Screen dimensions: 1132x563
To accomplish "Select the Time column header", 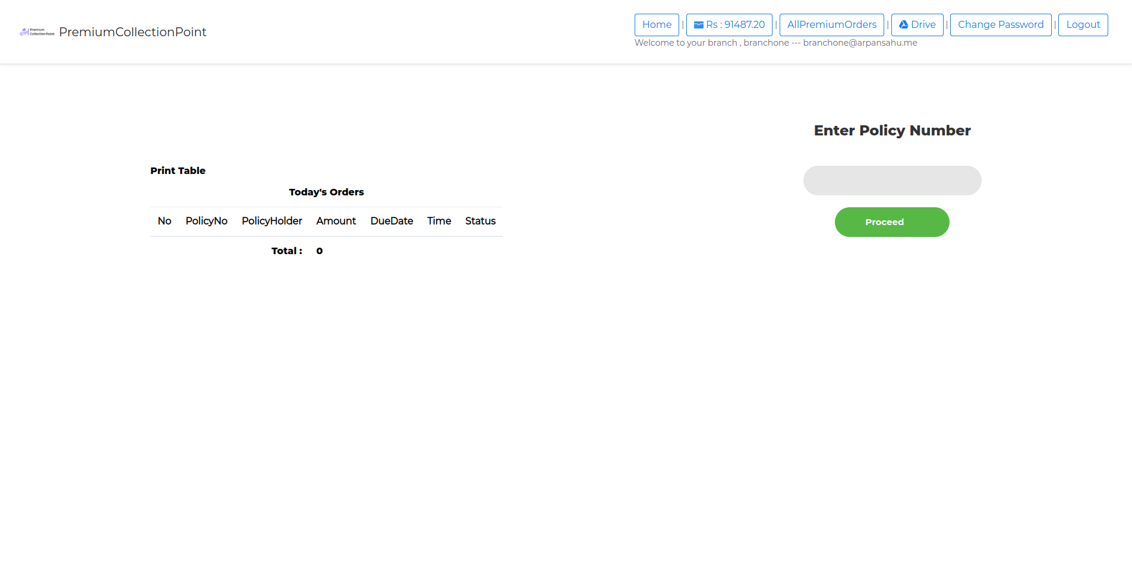I will (x=439, y=221).
